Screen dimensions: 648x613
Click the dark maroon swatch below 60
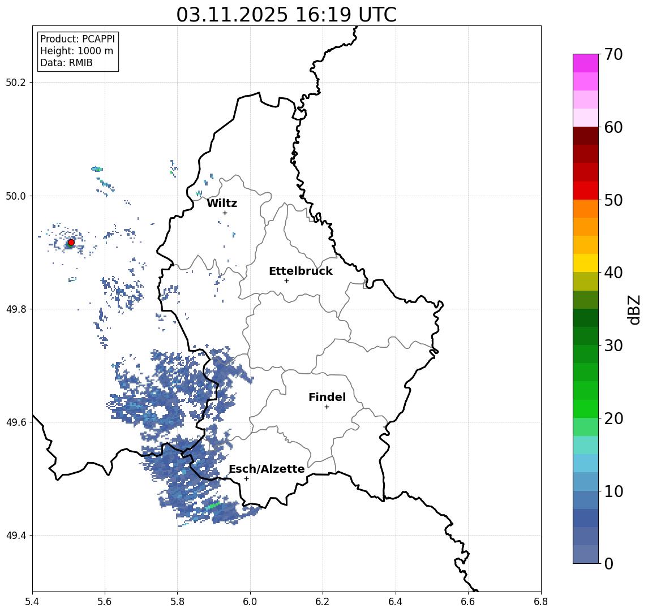click(586, 136)
